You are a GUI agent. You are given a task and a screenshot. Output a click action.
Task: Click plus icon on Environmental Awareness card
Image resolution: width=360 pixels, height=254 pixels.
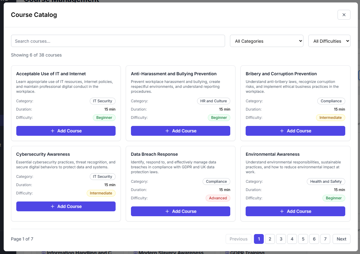click(x=282, y=211)
